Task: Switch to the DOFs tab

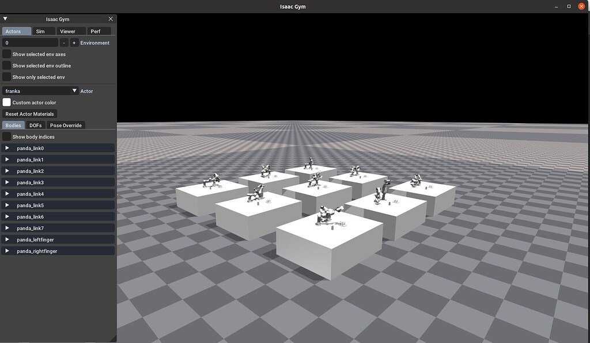Action: (x=35, y=125)
